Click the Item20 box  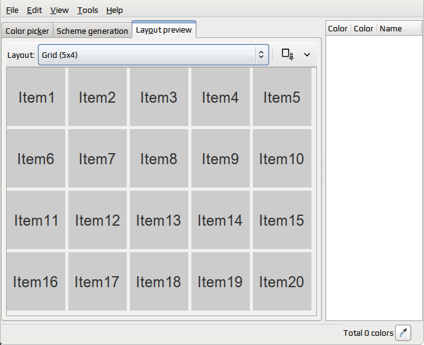tap(282, 281)
